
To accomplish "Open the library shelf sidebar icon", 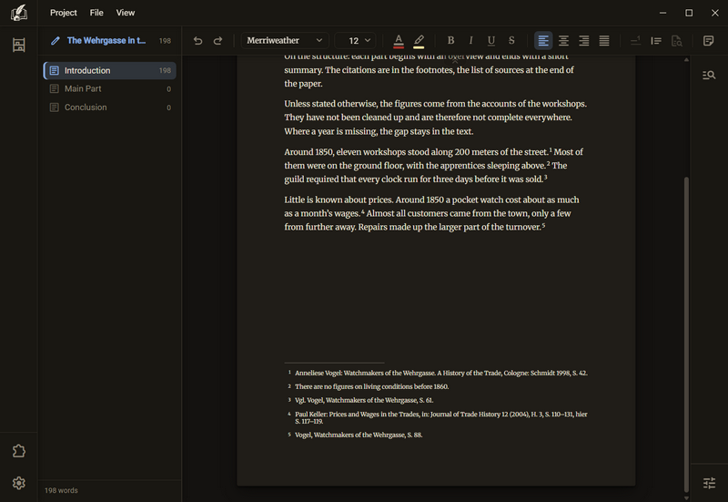I will click(18, 45).
